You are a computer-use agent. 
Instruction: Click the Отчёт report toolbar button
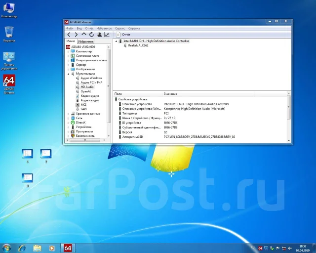coord(123,35)
